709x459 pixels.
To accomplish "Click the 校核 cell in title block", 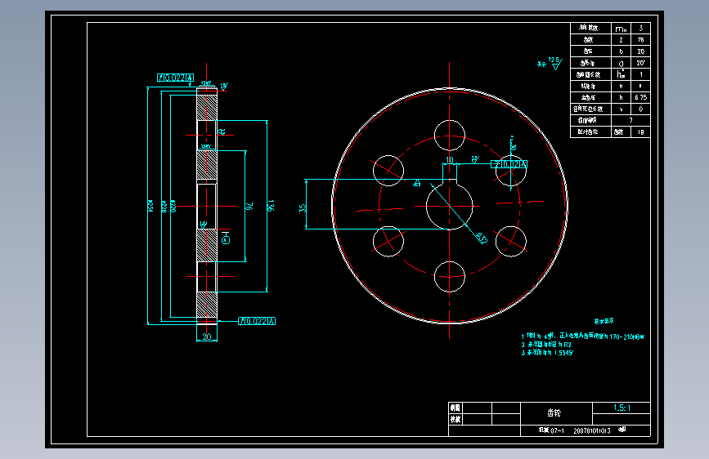I will pyautogui.click(x=455, y=419).
